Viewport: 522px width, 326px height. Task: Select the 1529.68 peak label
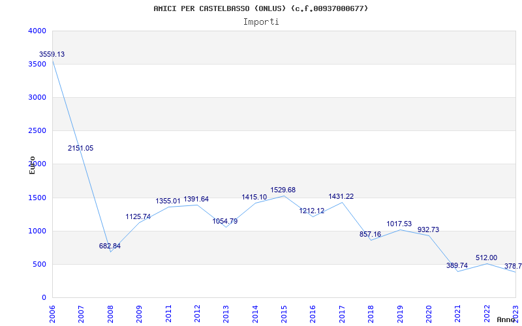pyautogui.click(x=283, y=190)
